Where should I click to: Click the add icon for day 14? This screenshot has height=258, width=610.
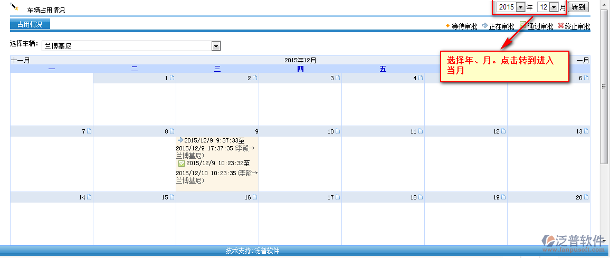(x=89, y=197)
